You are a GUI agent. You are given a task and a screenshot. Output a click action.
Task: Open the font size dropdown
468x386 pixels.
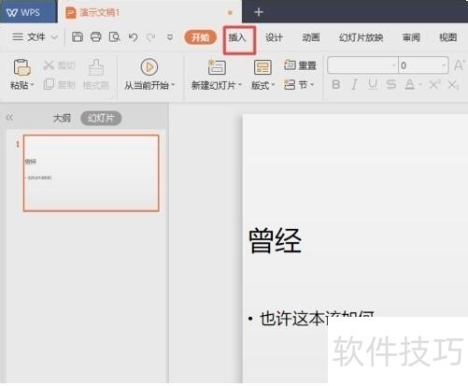pos(444,65)
